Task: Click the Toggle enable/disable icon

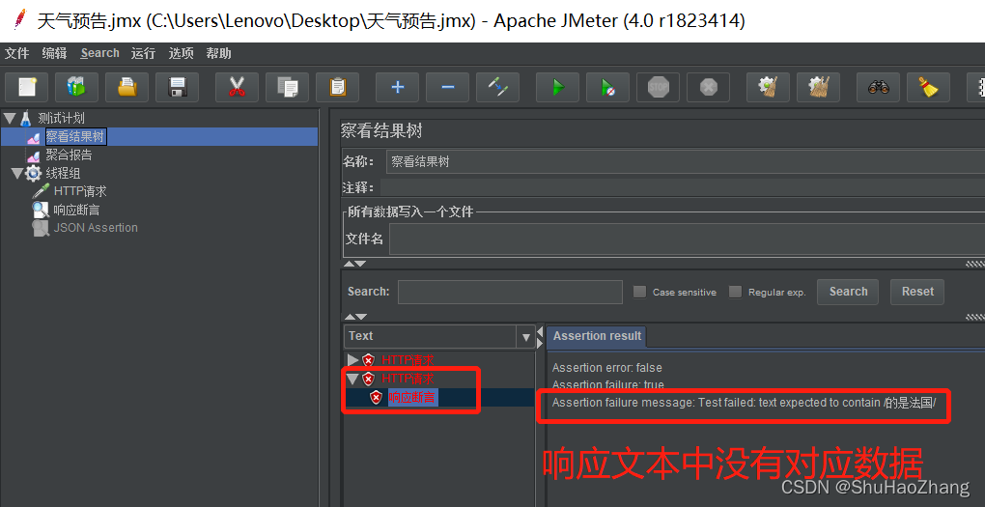Action: 497,87
